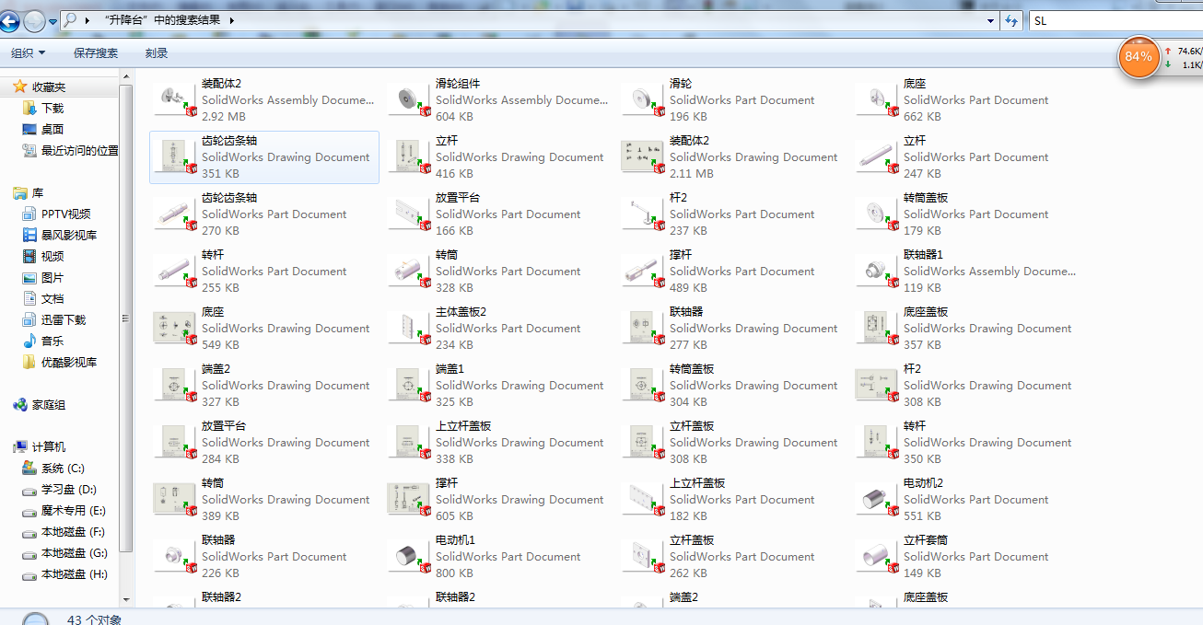1203x625 pixels.
Task: Select the 联轴器 drawing file icon (277 KB)
Action: click(643, 328)
